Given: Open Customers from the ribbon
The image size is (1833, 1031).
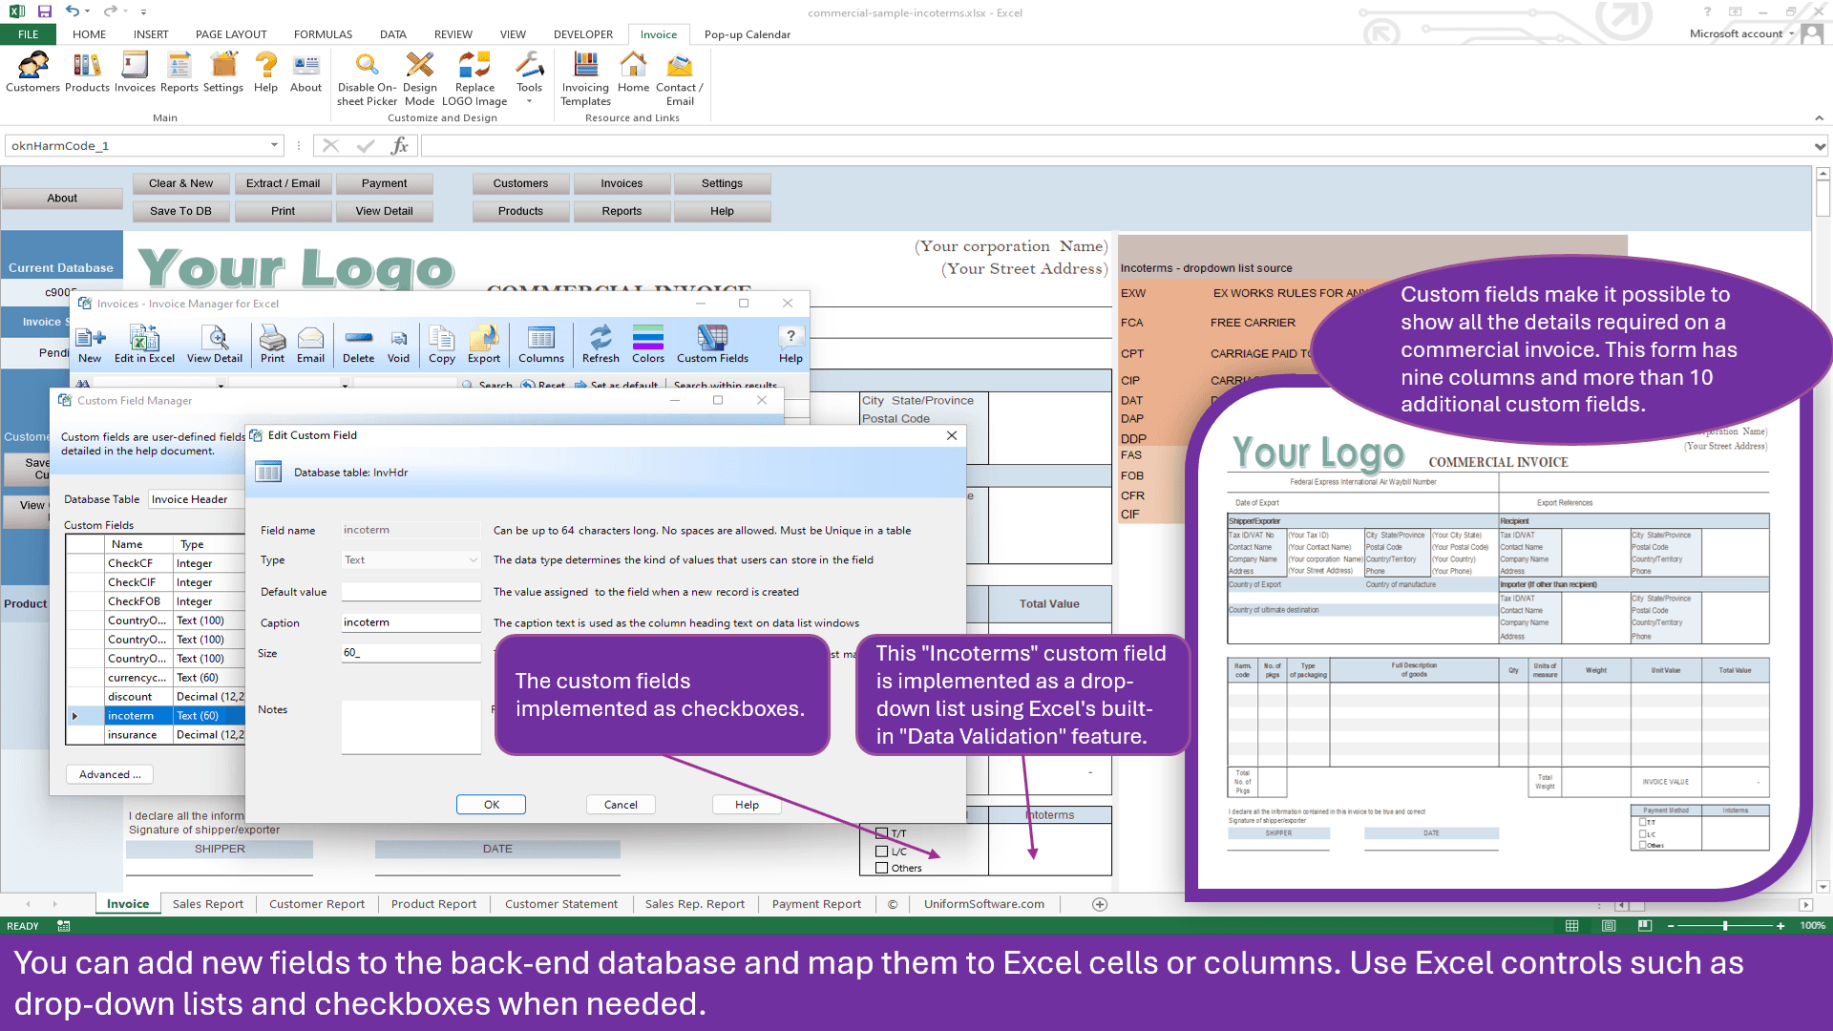Looking at the screenshot, I should click(32, 73).
